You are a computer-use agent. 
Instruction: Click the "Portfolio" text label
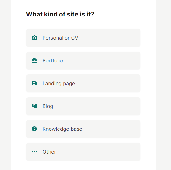pos(52,60)
